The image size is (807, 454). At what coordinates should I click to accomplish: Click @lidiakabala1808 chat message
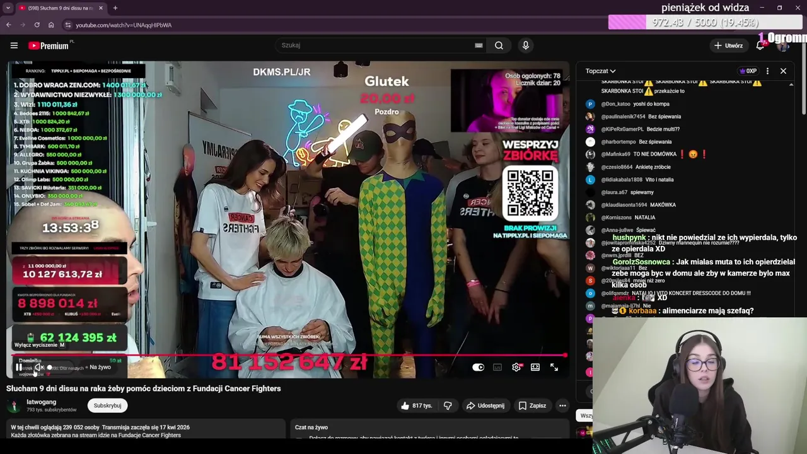tap(637, 180)
